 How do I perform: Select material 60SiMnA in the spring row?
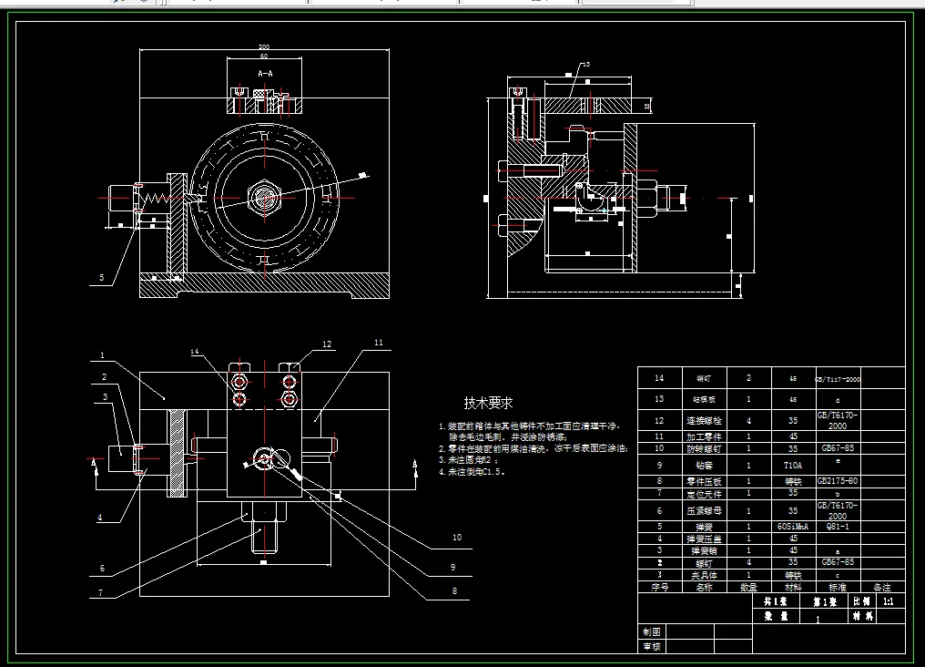pyautogui.click(x=793, y=526)
